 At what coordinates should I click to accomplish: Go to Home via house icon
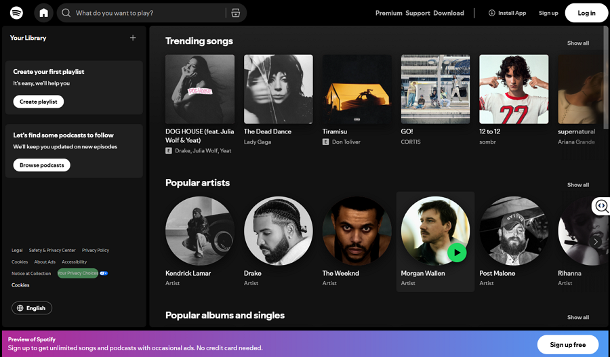coord(43,13)
